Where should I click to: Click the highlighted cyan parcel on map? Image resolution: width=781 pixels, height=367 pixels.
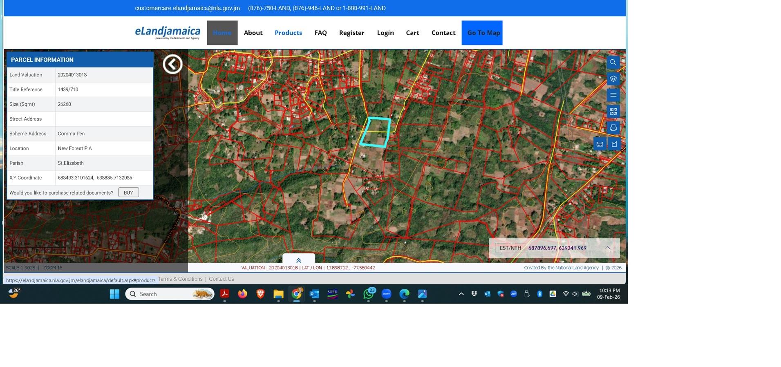[375, 132]
